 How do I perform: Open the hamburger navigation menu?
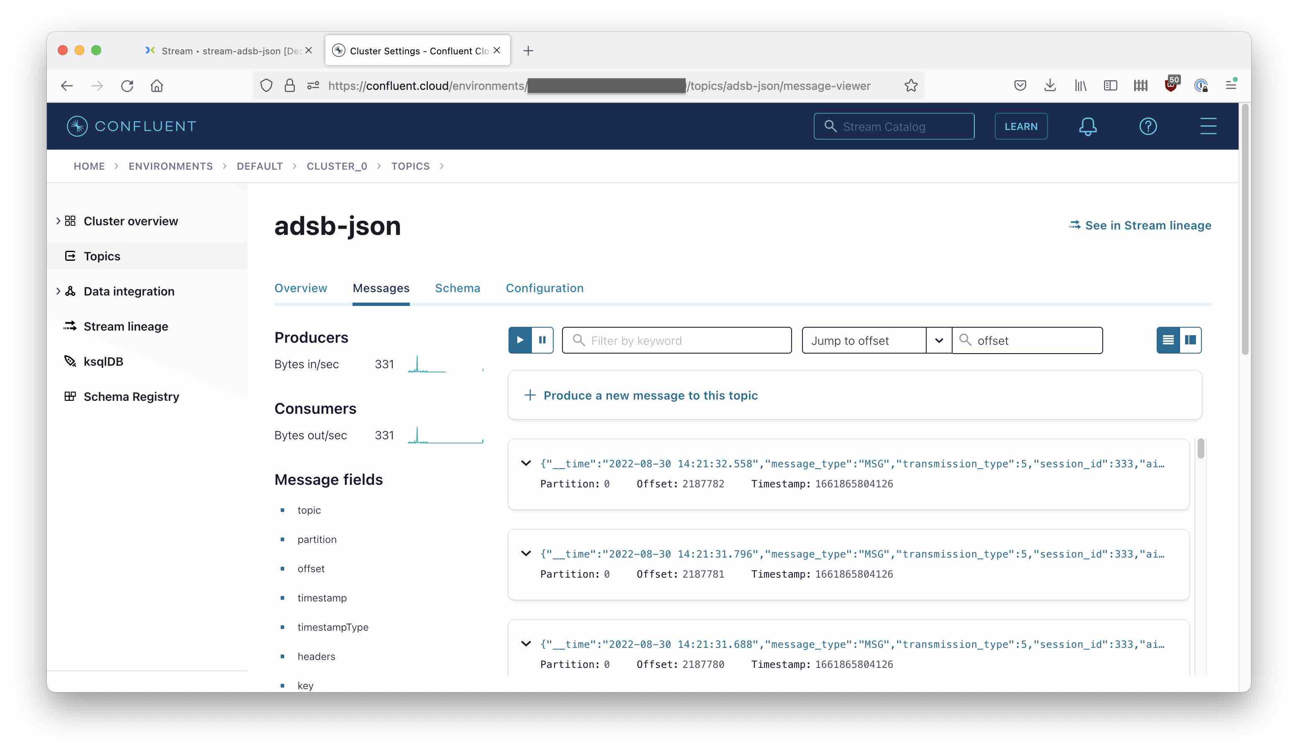tap(1208, 126)
